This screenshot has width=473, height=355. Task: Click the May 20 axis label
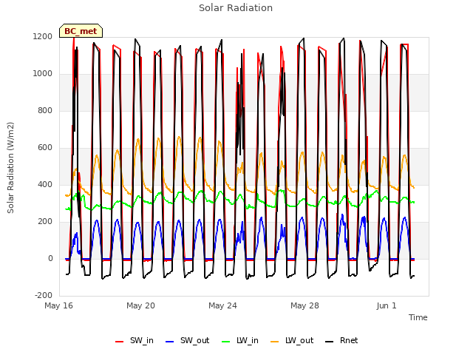[x=141, y=305]
